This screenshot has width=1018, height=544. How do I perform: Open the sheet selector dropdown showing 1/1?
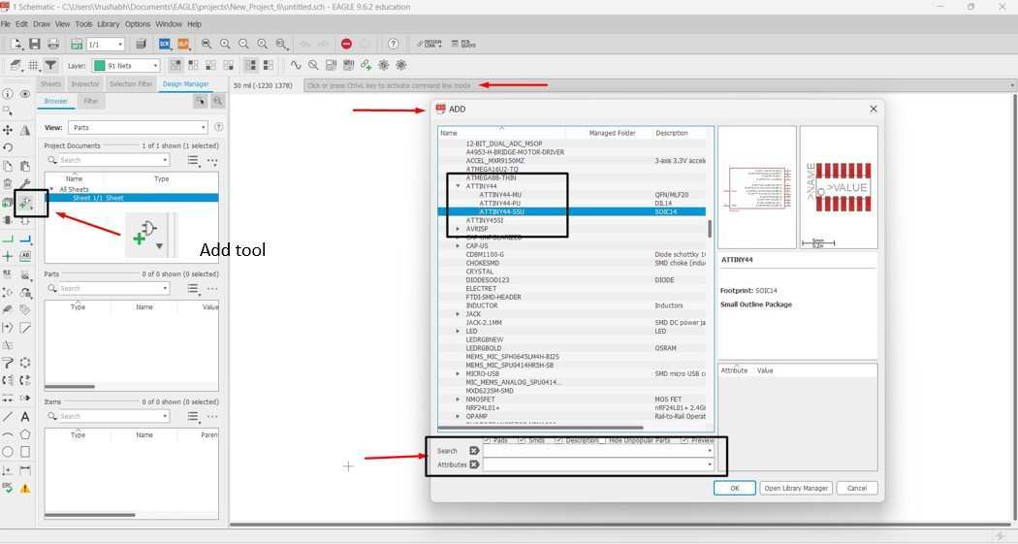105,45
